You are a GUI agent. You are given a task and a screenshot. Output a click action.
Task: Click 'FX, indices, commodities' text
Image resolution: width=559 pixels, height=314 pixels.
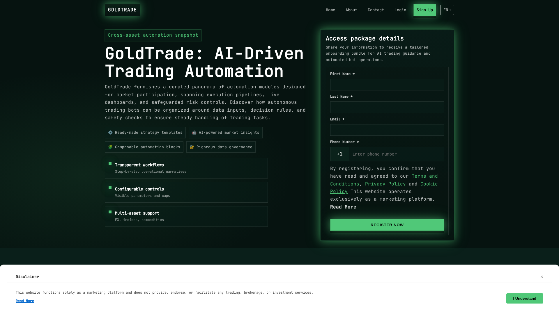[139, 220]
